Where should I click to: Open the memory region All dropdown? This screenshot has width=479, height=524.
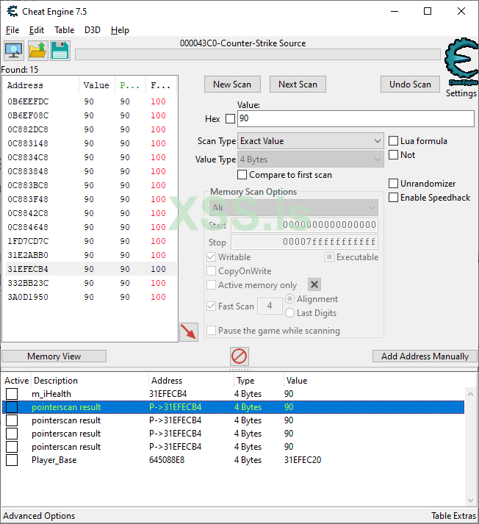click(294, 208)
